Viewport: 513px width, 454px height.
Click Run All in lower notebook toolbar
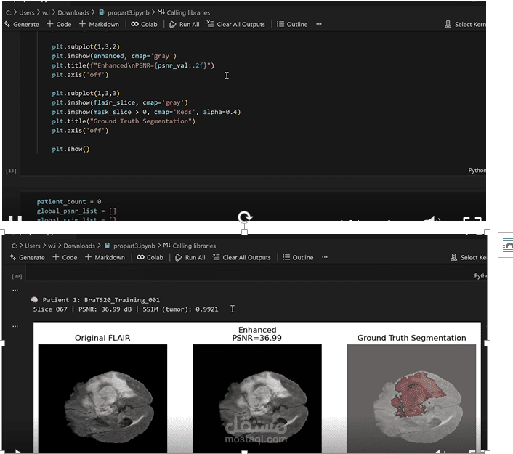(x=190, y=257)
